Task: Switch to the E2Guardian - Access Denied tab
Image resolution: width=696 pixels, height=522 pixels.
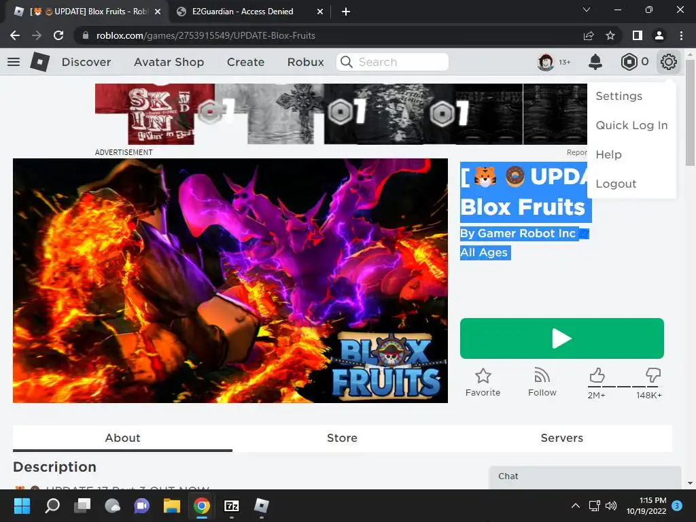Action: [249, 12]
